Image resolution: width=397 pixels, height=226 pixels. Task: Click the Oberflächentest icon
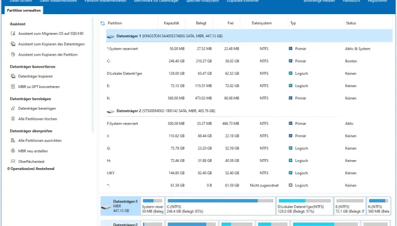[x=13, y=161]
